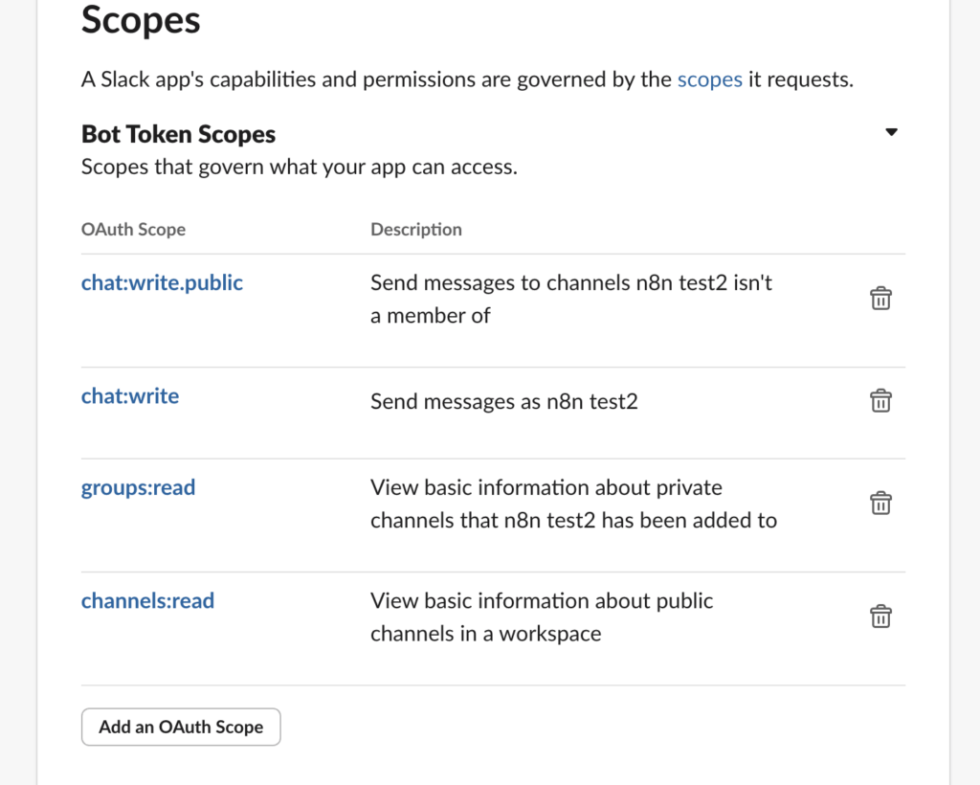This screenshot has width=980, height=785.
Task: Select description 'View basic information about public channels'
Action: pyautogui.click(x=542, y=617)
